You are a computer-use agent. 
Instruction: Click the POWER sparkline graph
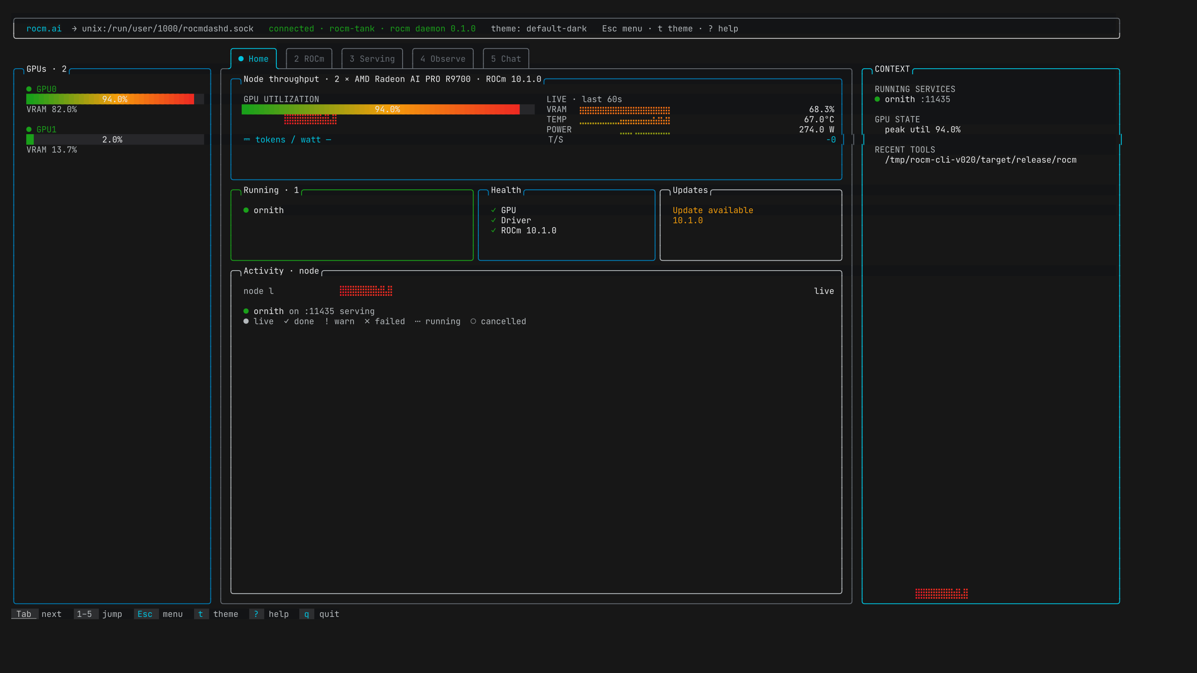pos(645,133)
